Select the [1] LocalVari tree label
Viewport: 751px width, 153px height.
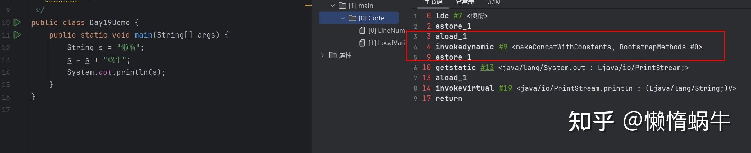point(386,43)
